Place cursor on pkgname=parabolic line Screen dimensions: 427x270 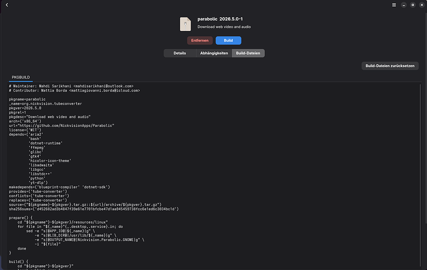(27, 99)
